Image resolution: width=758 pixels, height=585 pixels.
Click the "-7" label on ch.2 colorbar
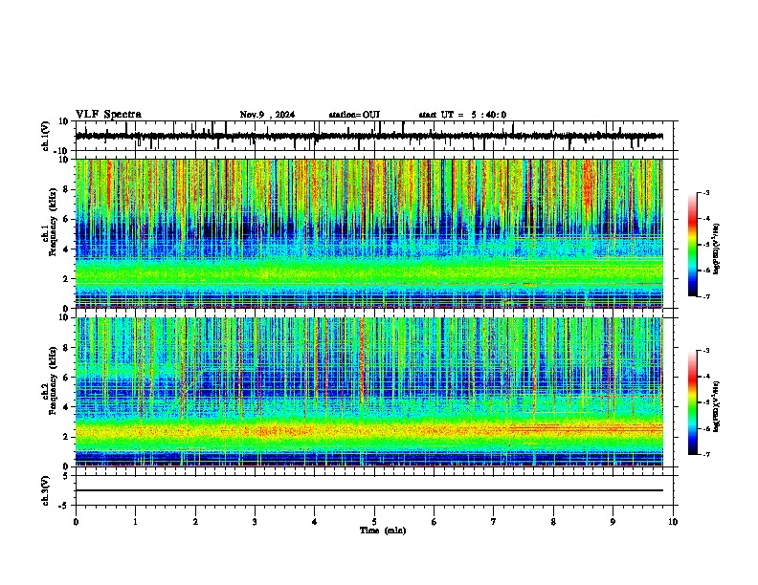705,455
